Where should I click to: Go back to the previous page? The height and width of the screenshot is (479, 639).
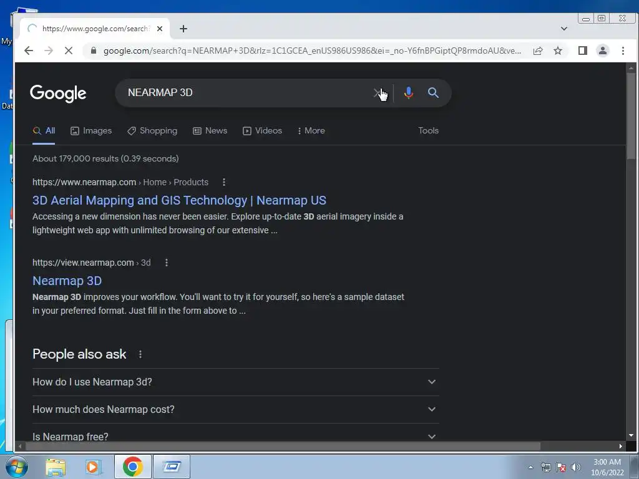[x=29, y=51]
